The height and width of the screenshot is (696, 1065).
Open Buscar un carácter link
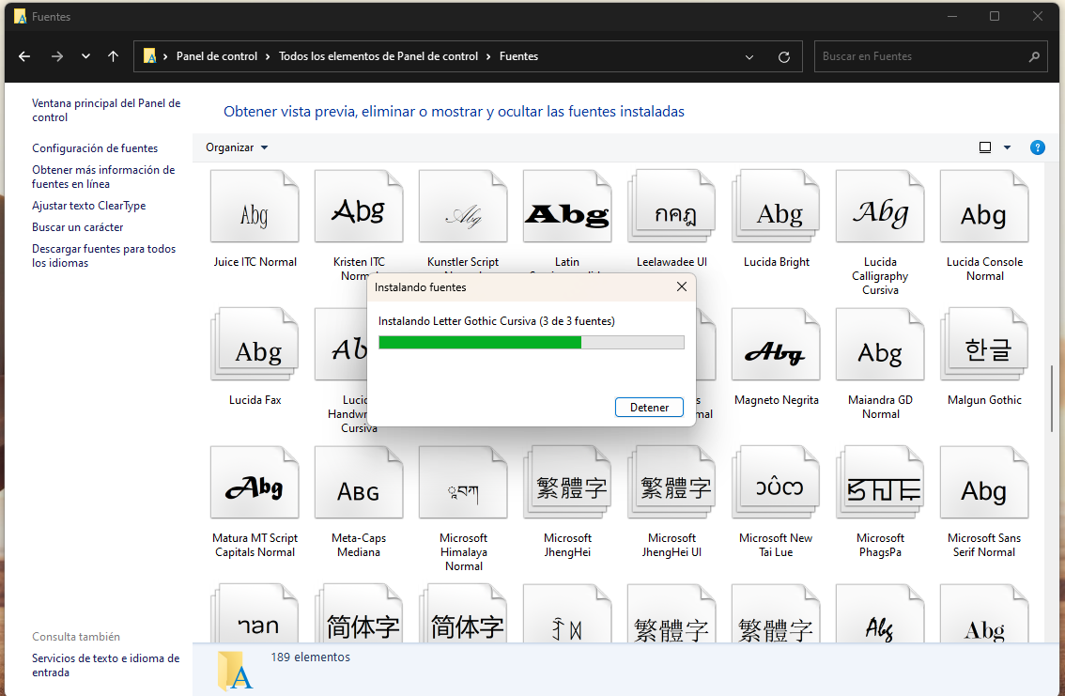tap(77, 226)
